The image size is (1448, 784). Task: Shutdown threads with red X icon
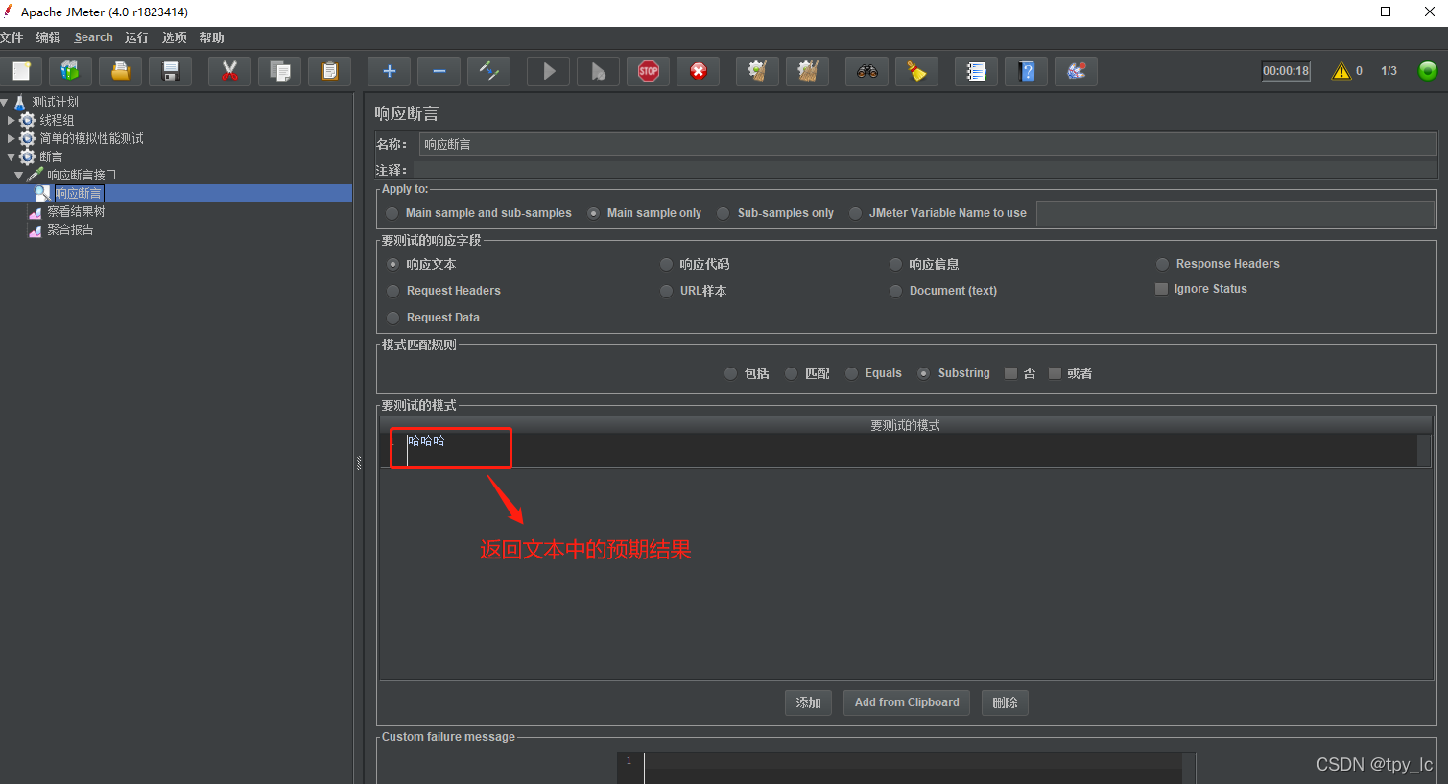(698, 71)
